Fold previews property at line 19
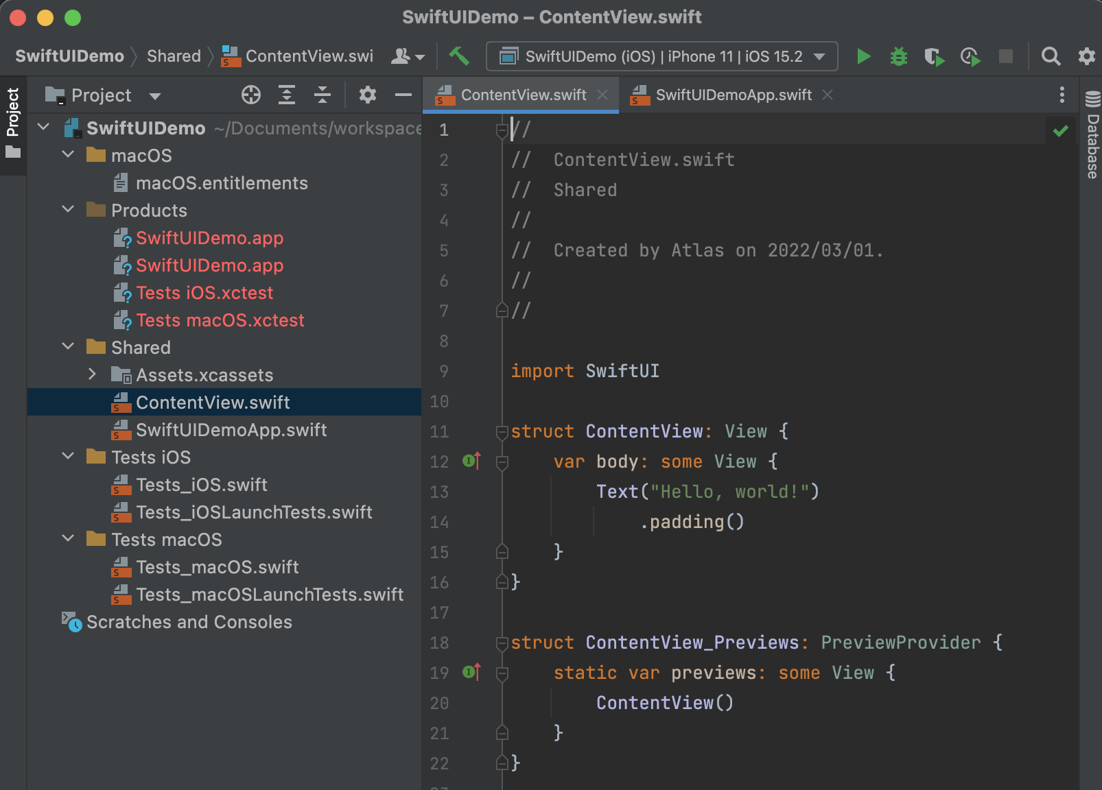This screenshot has height=790, width=1102. click(x=502, y=673)
